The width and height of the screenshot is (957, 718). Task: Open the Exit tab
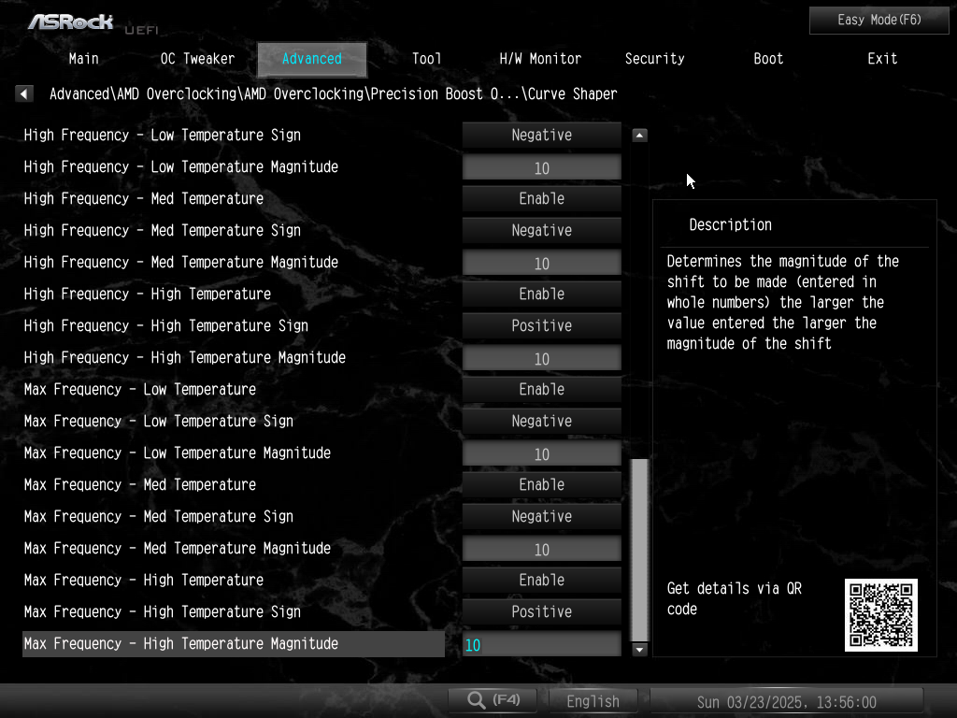click(882, 59)
